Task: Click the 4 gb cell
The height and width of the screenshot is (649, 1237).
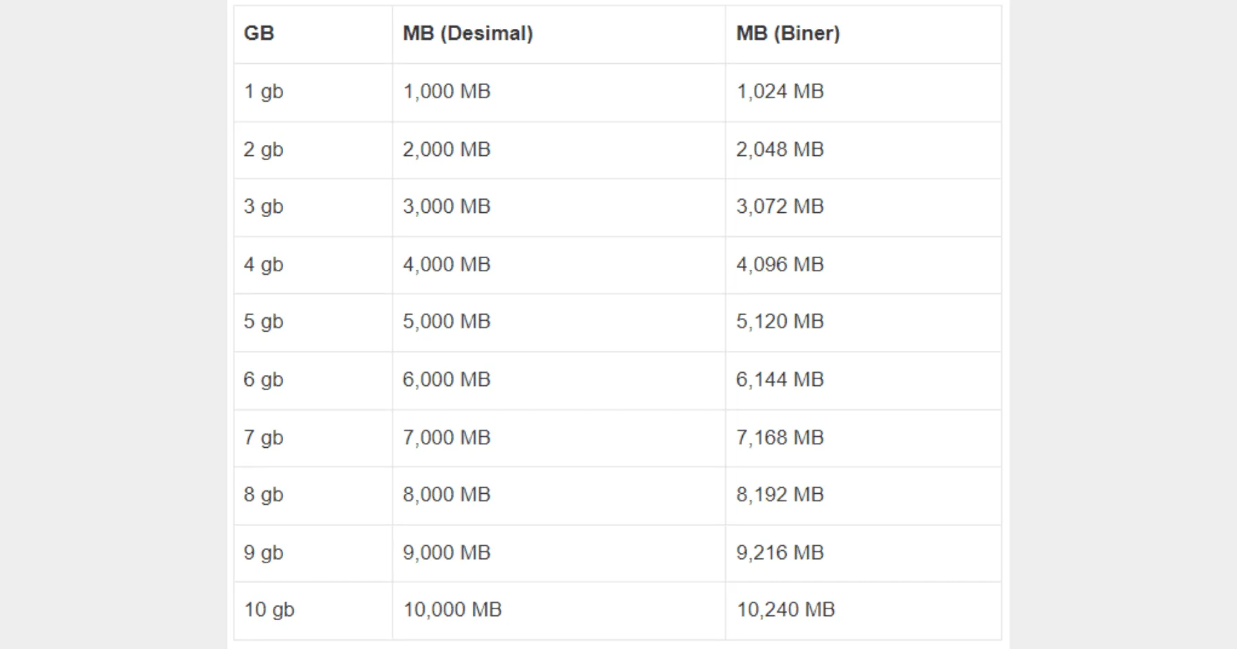Action: point(263,264)
